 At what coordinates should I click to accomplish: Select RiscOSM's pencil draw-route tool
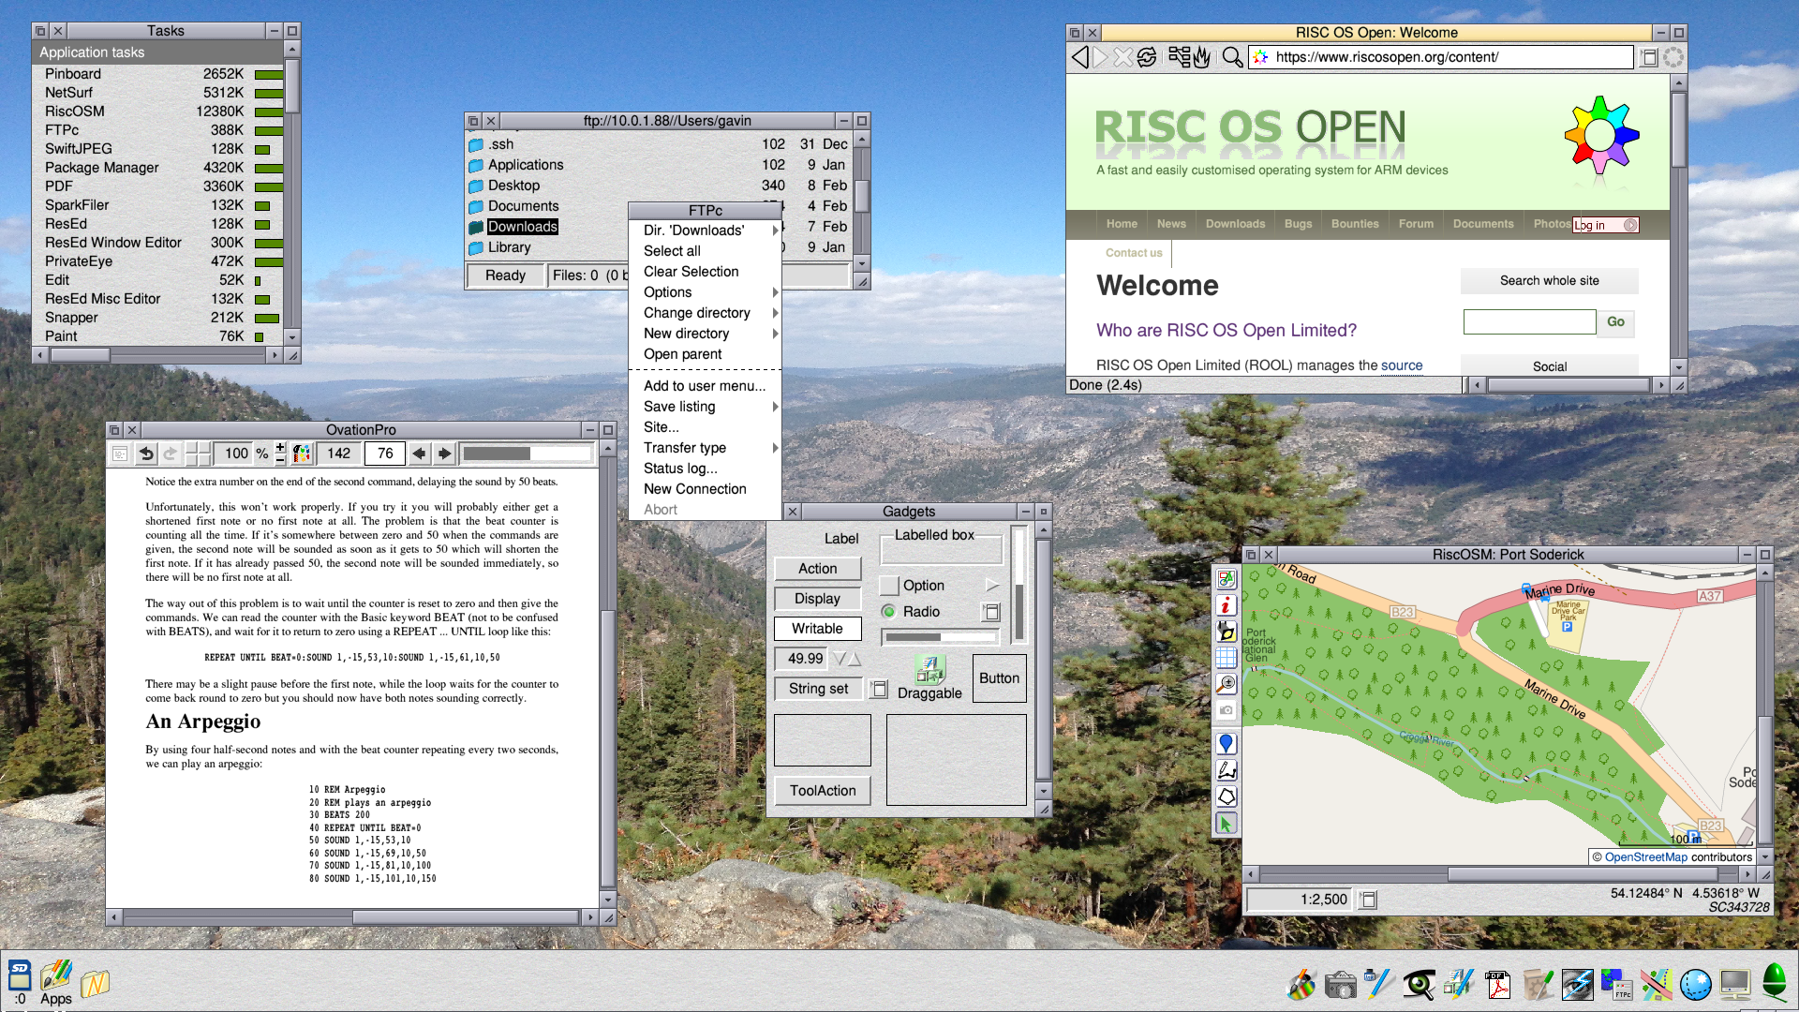click(x=1226, y=770)
